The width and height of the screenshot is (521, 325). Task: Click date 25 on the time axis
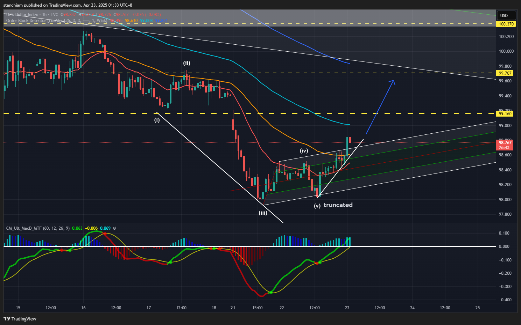(478, 308)
